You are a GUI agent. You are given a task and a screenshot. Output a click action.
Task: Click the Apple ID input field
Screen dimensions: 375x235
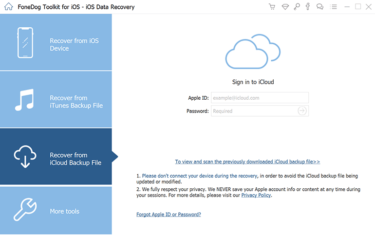259,98
